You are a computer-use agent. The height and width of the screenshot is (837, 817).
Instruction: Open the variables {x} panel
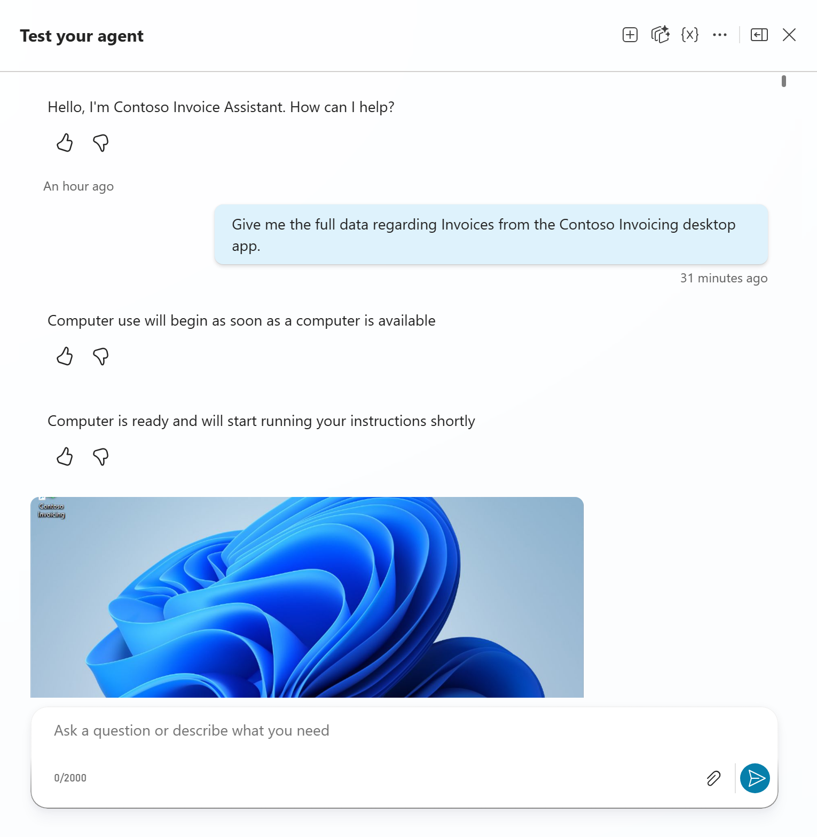coord(690,35)
